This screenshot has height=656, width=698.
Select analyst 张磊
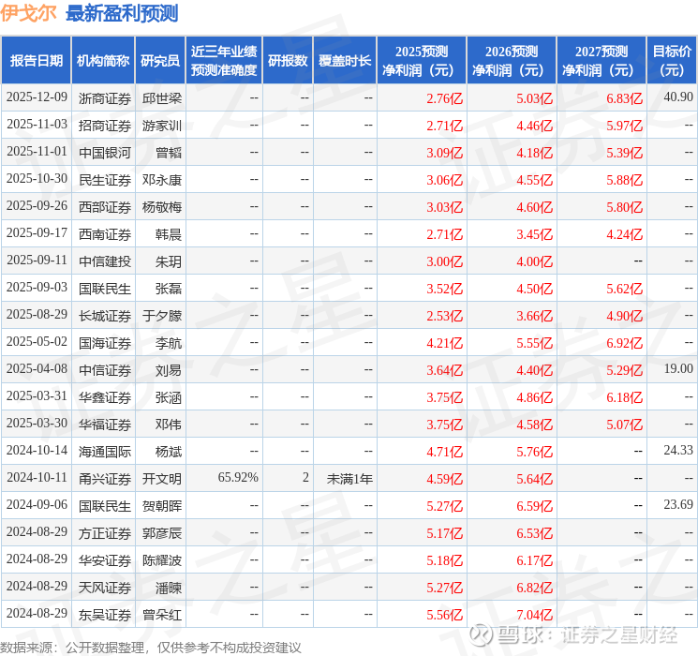click(169, 288)
